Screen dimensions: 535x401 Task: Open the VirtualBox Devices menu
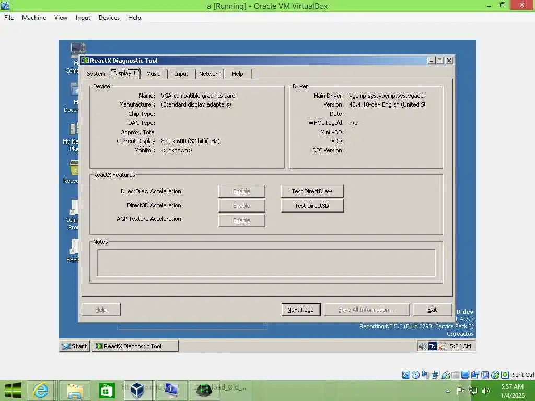tap(109, 18)
